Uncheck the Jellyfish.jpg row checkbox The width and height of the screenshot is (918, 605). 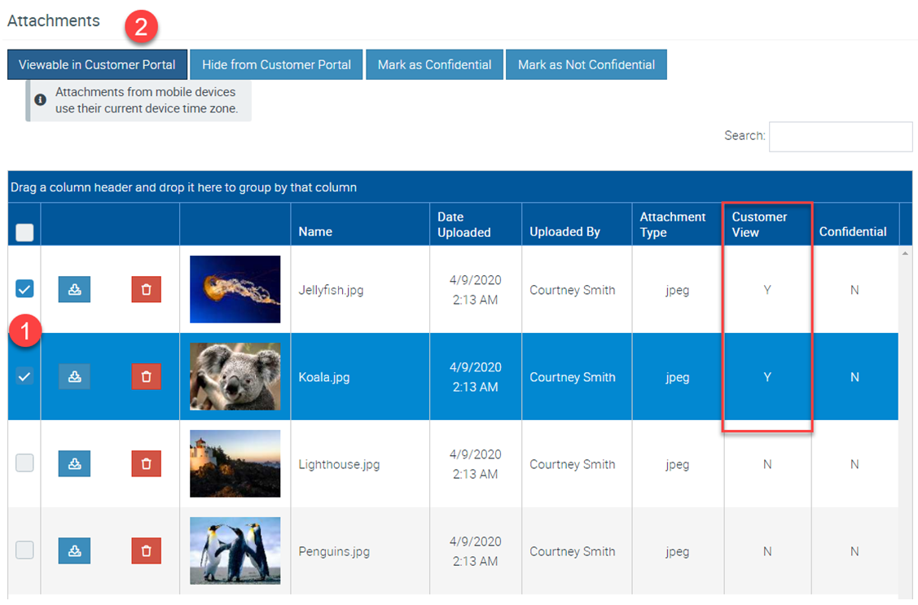pyautogui.click(x=24, y=288)
